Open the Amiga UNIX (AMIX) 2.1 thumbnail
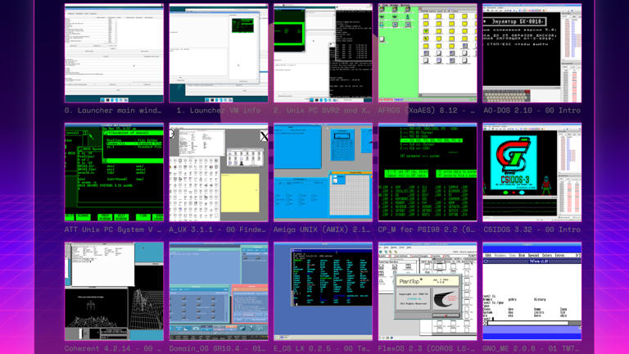 (x=323, y=172)
